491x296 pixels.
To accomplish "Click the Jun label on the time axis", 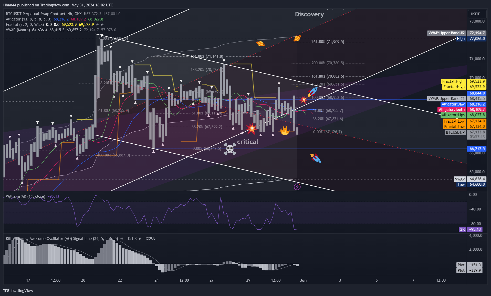I will point(303,280).
